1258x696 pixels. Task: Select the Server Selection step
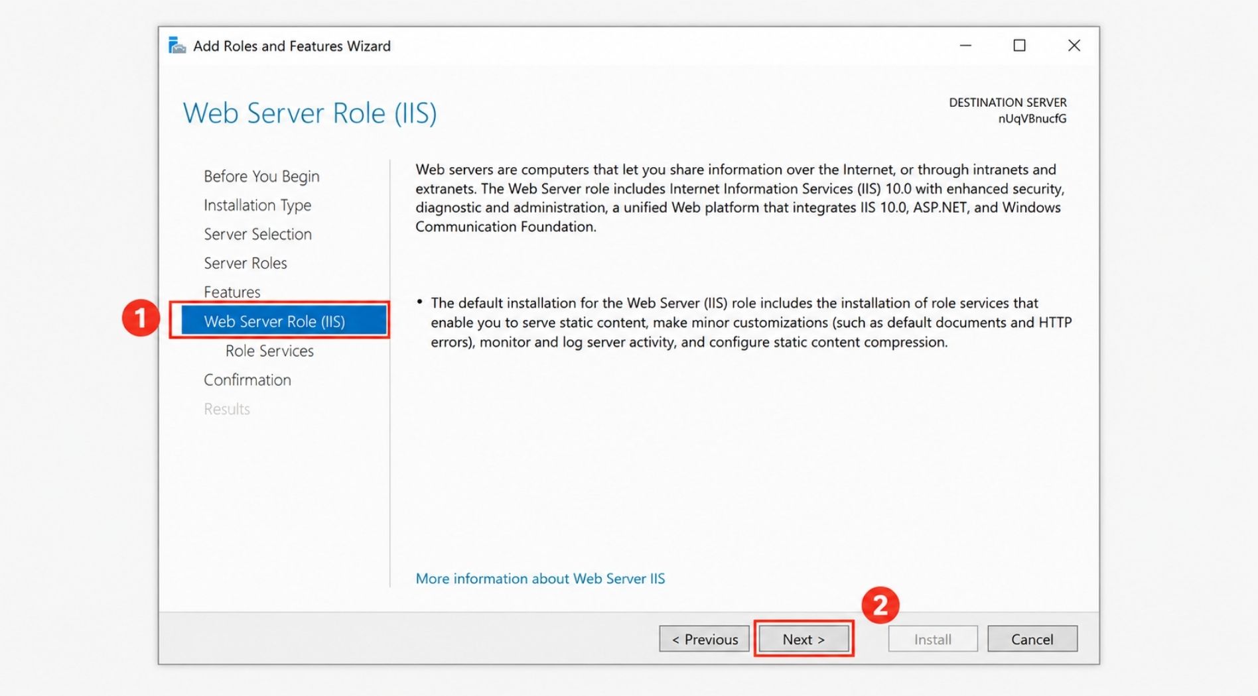257,234
